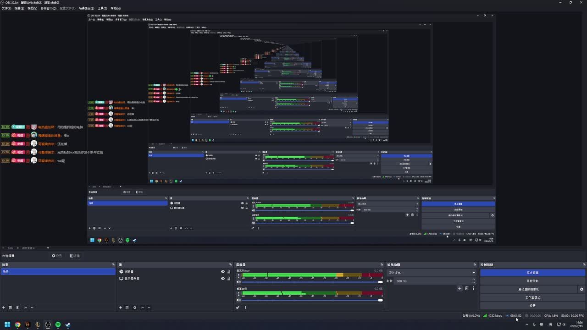This screenshot has width=587, height=330.
Task: Open the 文件(F) menu
Action: (x=6, y=8)
